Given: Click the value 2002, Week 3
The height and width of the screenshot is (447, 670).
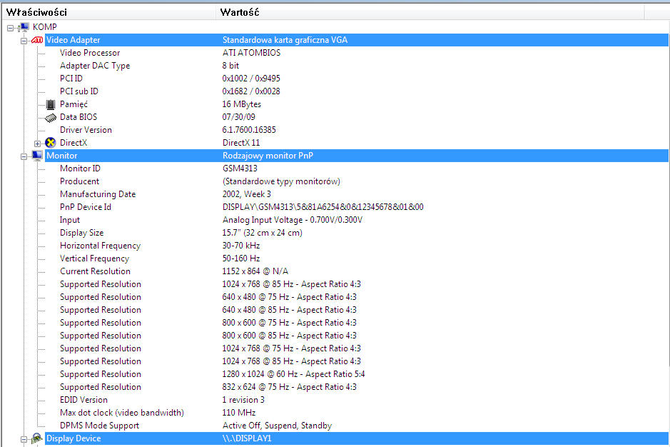Looking at the screenshot, I should click(247, 194).
